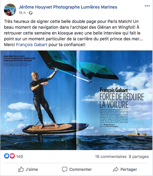Click Jérôme Houyvet's profile picture
The height and width of the screenshot is (176, 153).
(10, 10)
